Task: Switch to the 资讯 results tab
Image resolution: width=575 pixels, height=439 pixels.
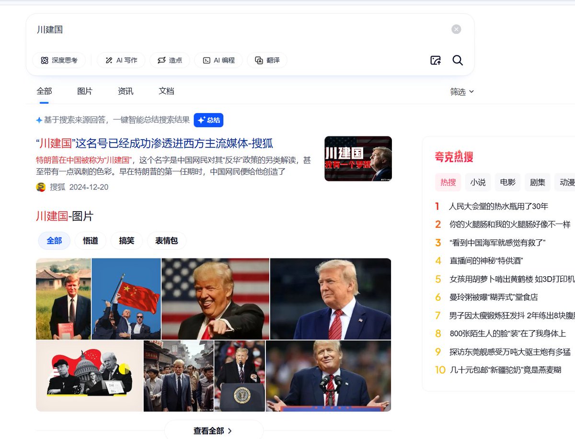Action: coord(126,91)
